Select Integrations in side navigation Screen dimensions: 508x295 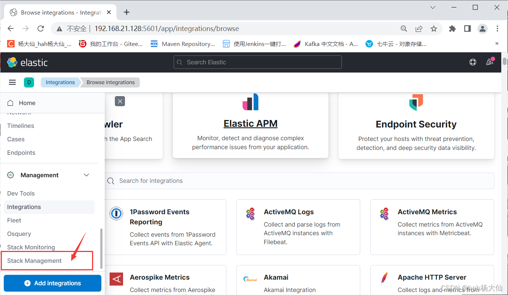[49, 207]
